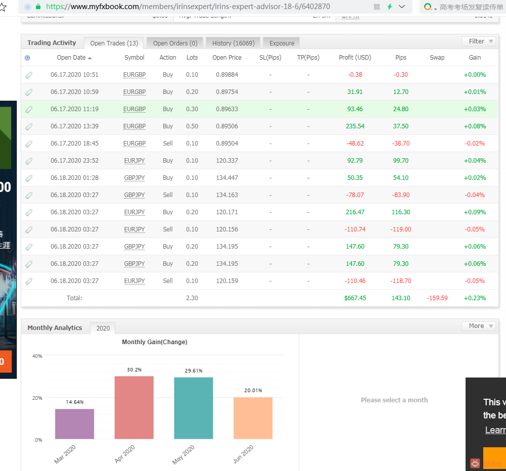
Task: Click the blue help question icon
Action: pyautogui.click(x=27, y=58)
